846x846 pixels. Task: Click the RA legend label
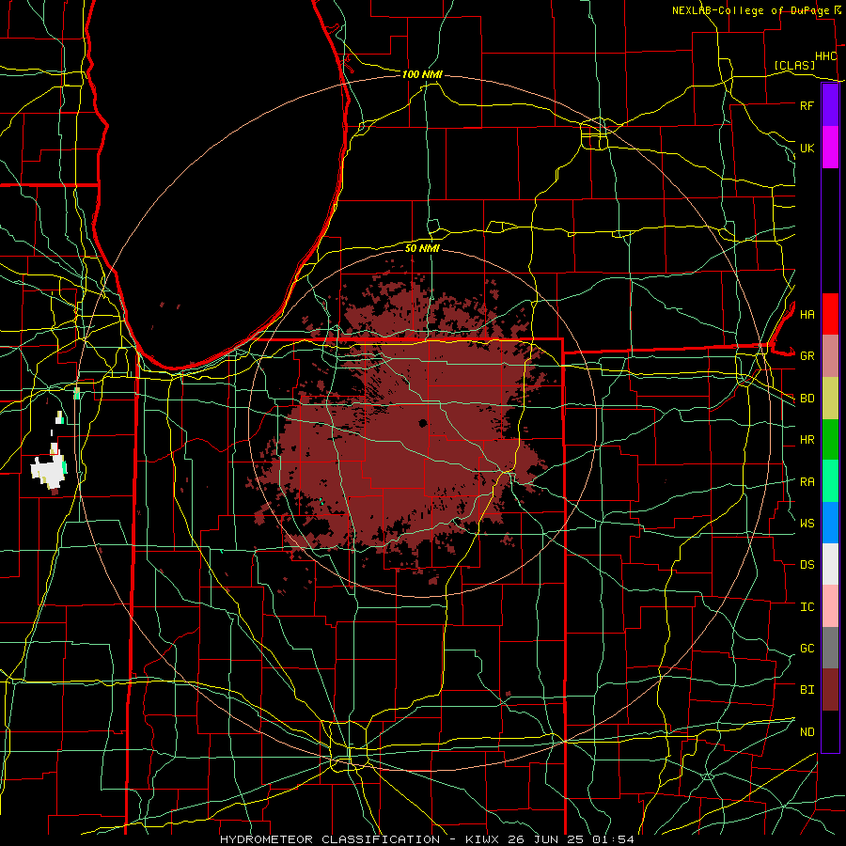[807, 482]
